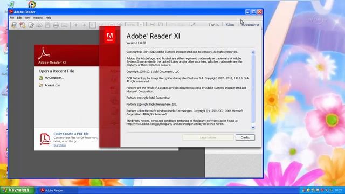Click the previous page up arrow

[76, 25]
